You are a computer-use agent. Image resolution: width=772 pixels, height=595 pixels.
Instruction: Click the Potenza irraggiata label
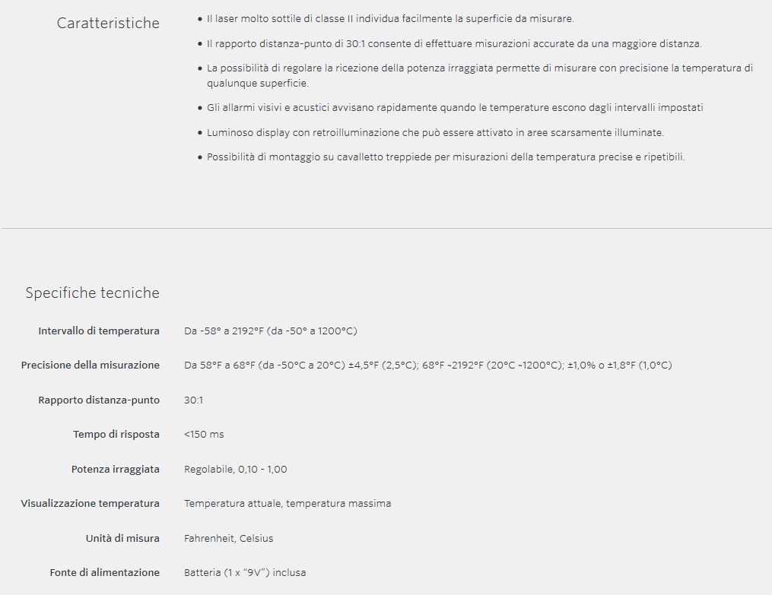coord(116,469)
